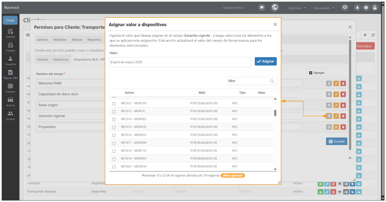View the Hubspot client with eye icon
The width and height of the screenshot is (386, 202).
[x=320, y=184]
